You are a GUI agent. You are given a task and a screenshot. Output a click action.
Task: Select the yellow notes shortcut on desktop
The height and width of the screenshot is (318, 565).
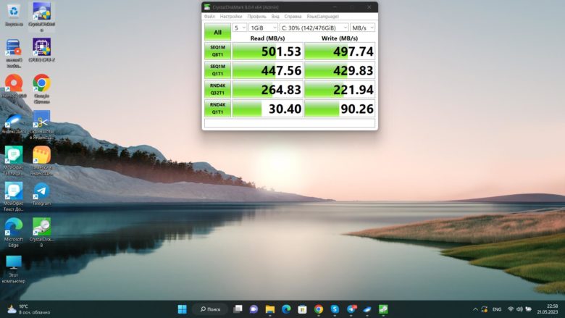tap(41, 160)
